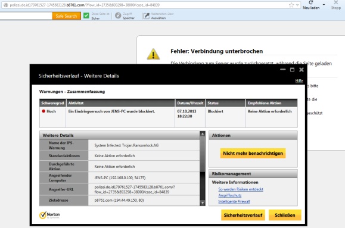Click the Schließen button
The image size is (345, 228).
[285, 215]
